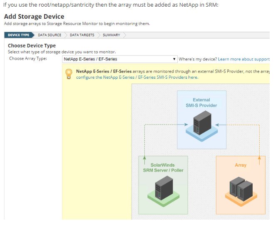Follow the configure NetApp SMI-S Providers here link

pyautogui.click(x=137, y=77)
